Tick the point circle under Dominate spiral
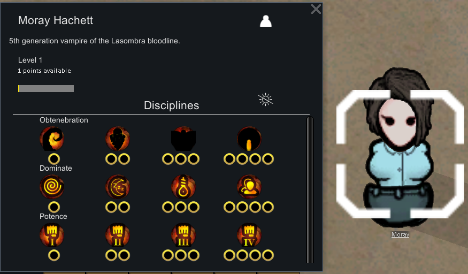The height and width of the screenshot is (274, 468). coord(54,207)
